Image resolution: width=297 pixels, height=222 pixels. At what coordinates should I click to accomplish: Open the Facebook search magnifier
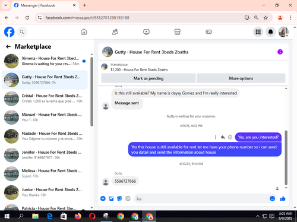click(x=22, y=32)
